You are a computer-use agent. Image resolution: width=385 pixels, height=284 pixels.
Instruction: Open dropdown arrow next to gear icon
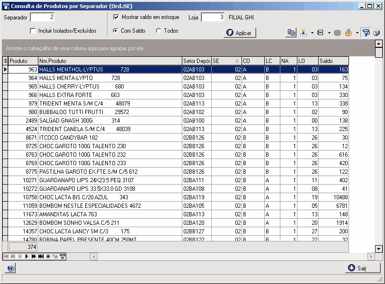coord(357,33)
